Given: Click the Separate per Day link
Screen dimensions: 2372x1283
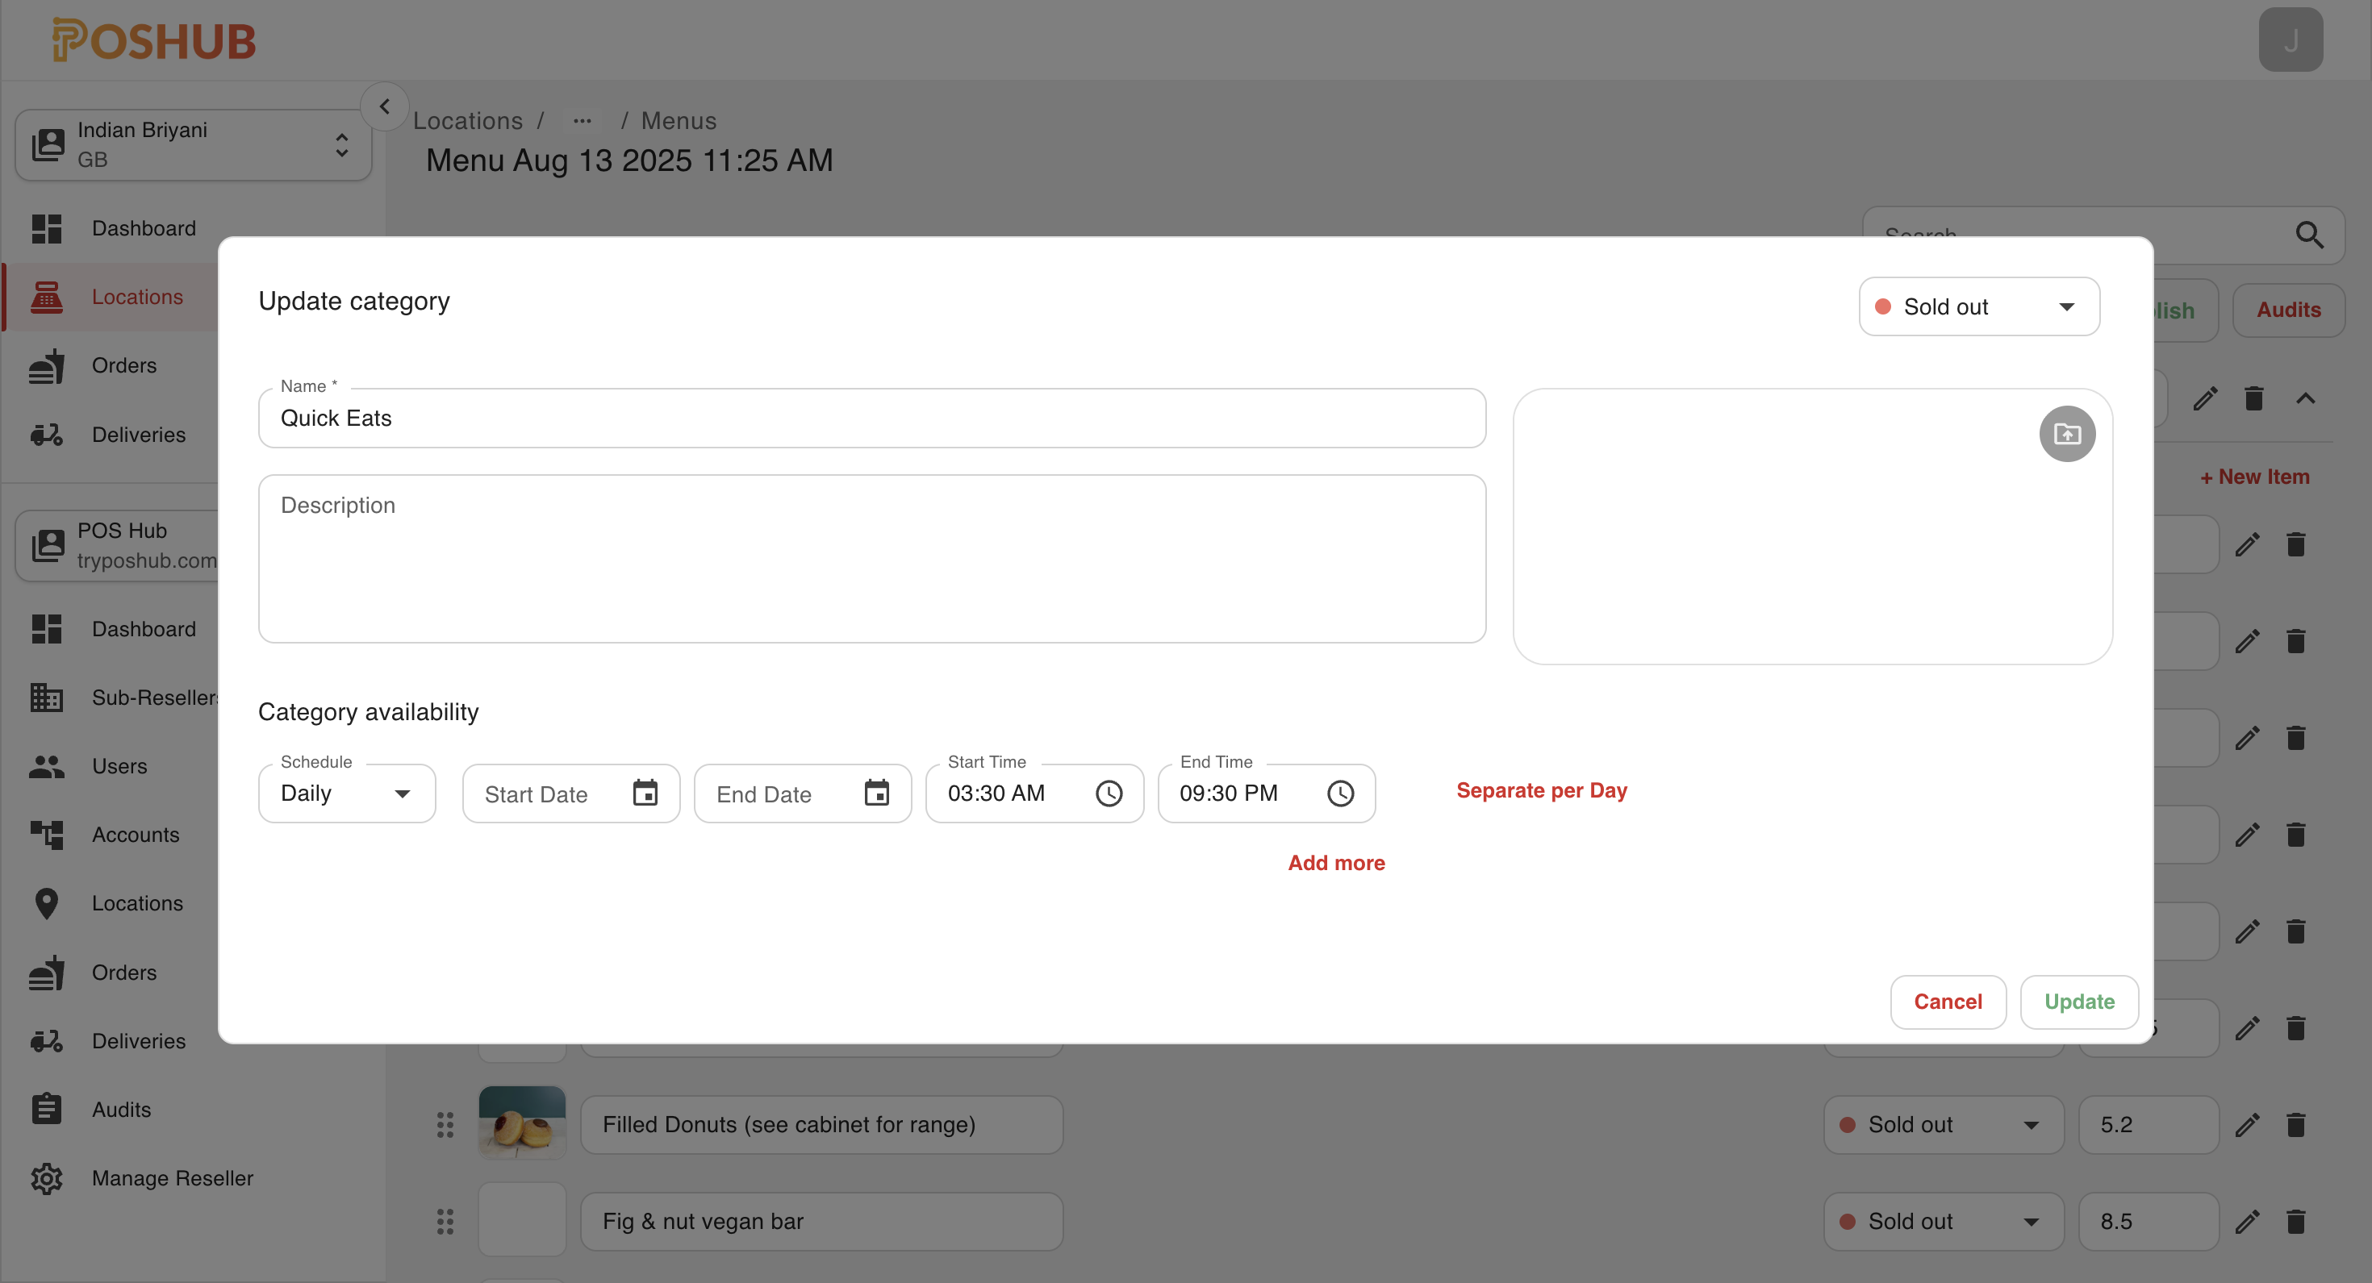Looking at the screenshot, I should click(x=1540, y=790).
